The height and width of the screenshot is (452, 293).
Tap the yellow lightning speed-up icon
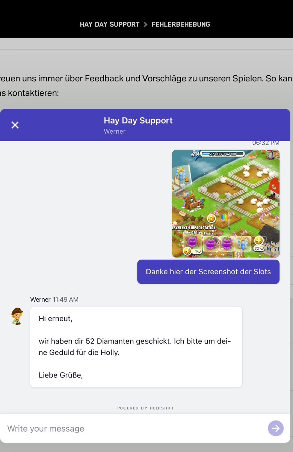click(187, 251)
